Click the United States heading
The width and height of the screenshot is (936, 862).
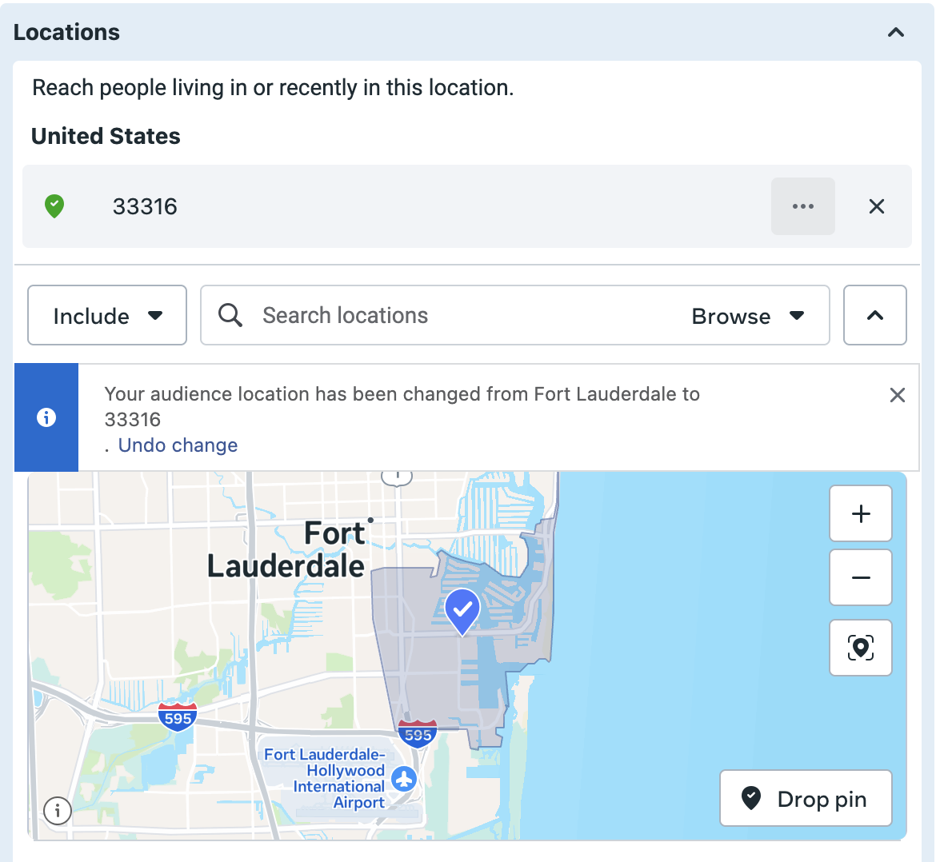coord(106,136)
